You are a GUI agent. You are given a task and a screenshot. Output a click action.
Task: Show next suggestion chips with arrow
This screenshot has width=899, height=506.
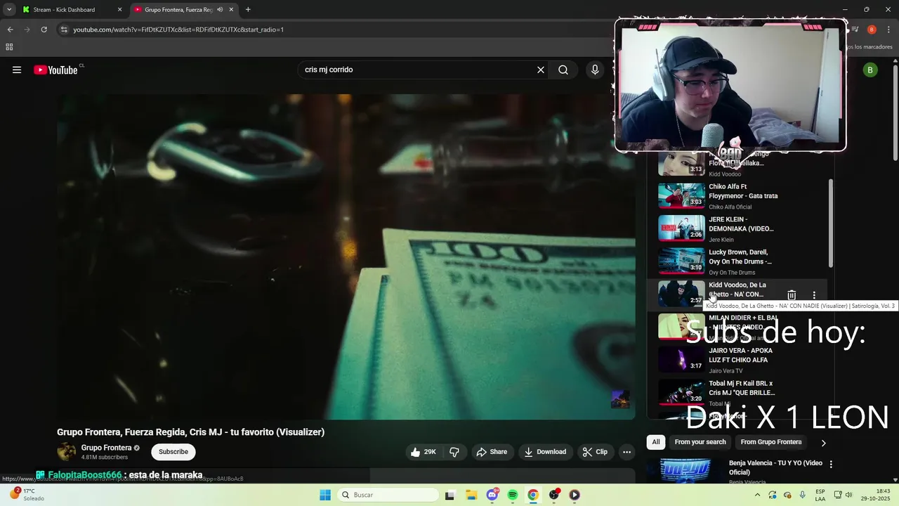(x=823, y=443)
